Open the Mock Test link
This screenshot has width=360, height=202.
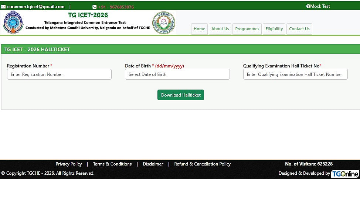coord(320,6)
